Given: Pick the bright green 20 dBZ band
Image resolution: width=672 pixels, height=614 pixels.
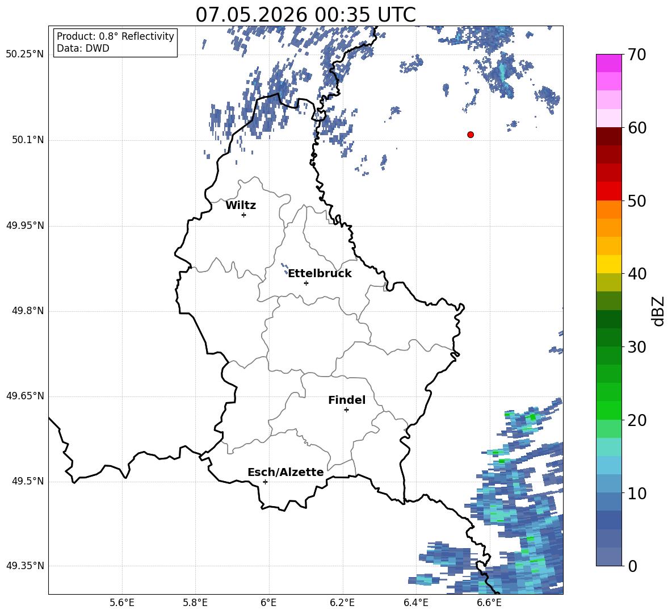Looking at the screenshot, I should pos(608,410).
